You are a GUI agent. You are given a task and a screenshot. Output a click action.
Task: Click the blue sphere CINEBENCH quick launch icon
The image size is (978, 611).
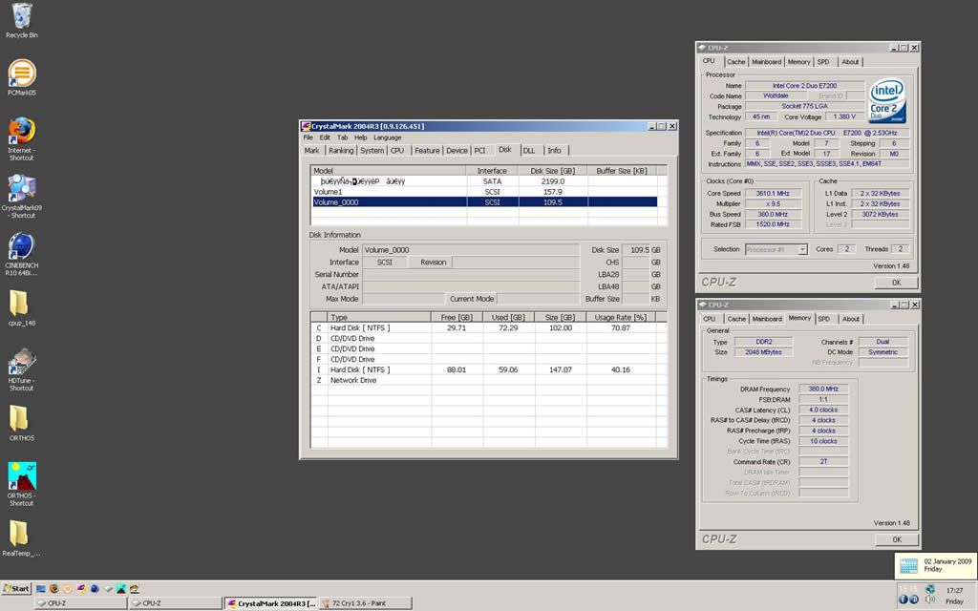[95, 588]
